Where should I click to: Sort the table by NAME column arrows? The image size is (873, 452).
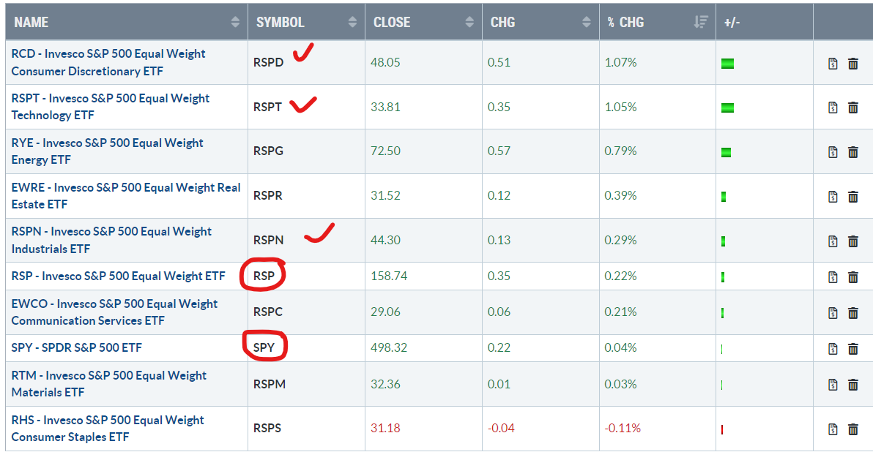pyautogui.click(x=235, y=22)
